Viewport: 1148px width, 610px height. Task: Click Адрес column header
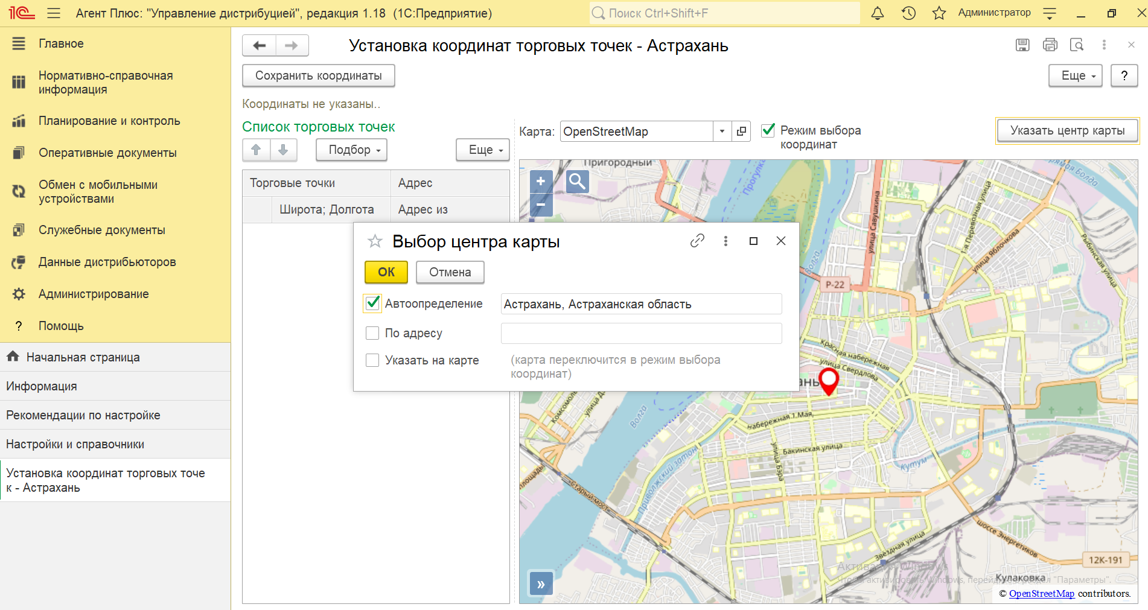click(450, 183)
